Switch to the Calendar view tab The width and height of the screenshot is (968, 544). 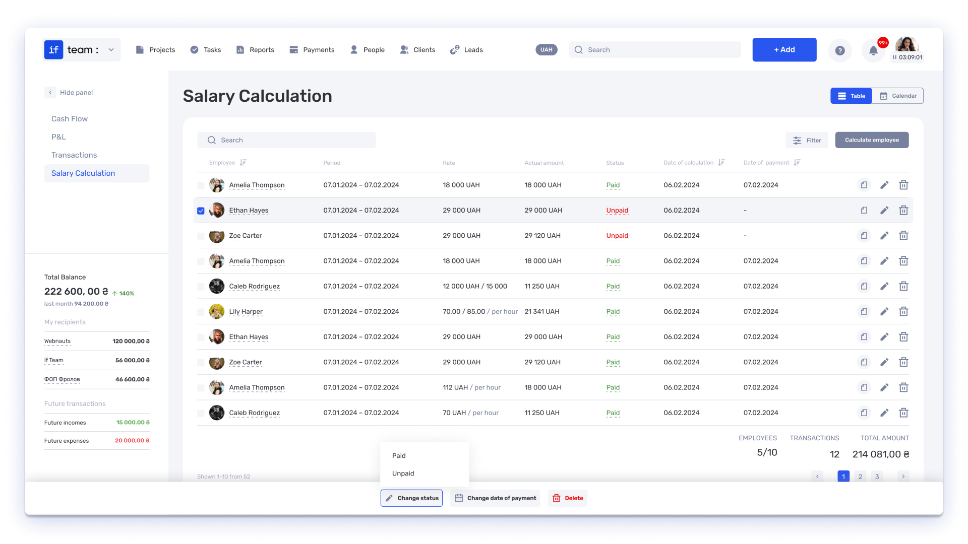(898, 96)
